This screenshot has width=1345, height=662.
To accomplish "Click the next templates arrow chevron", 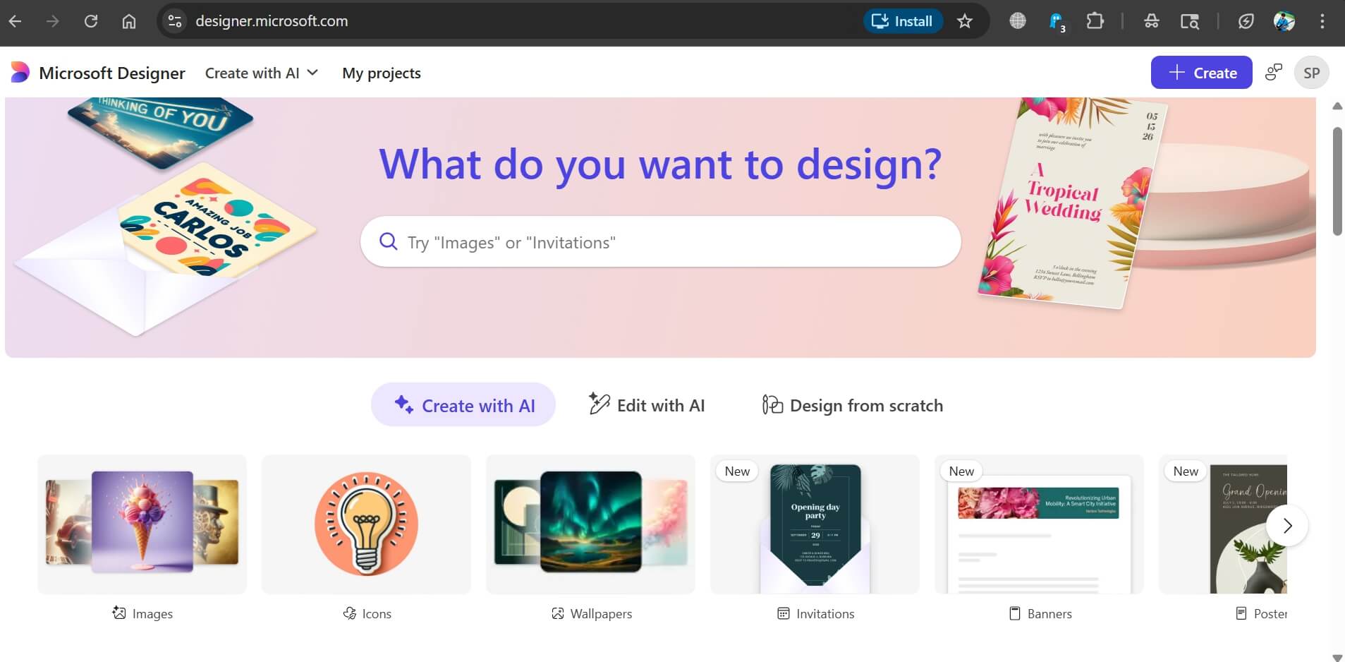I will coord(1288,525).
